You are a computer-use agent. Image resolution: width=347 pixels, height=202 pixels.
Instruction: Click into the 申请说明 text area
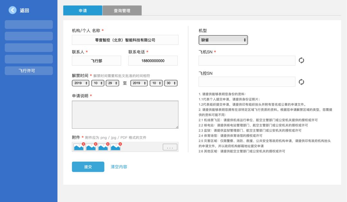125,115
